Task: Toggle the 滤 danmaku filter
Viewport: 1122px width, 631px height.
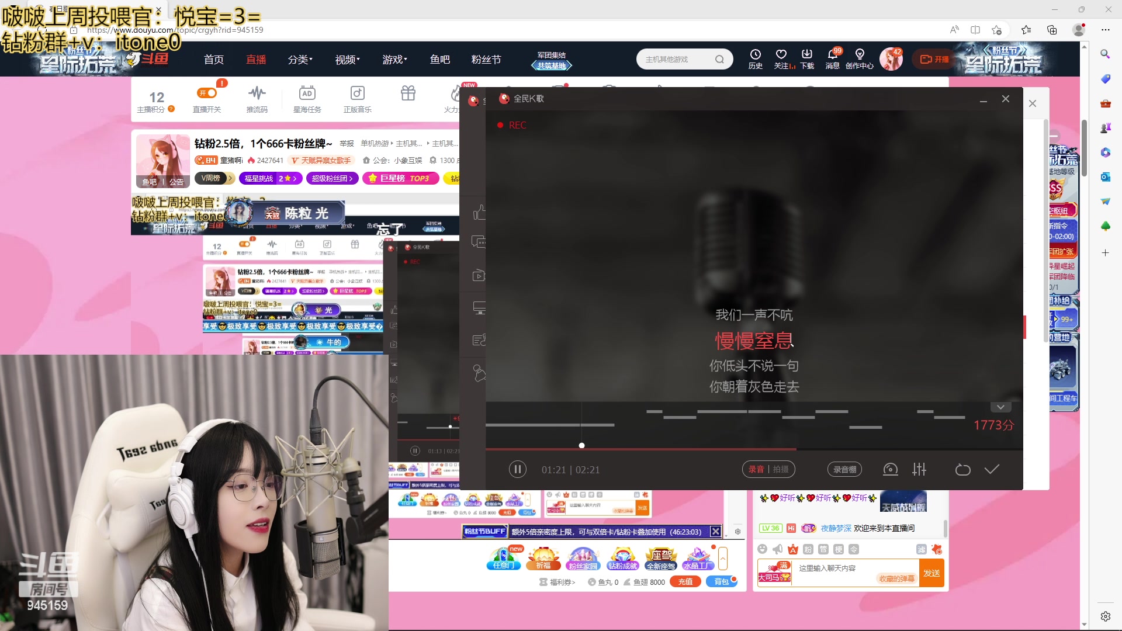Action: pyautogui.click(x=922, y=550)
